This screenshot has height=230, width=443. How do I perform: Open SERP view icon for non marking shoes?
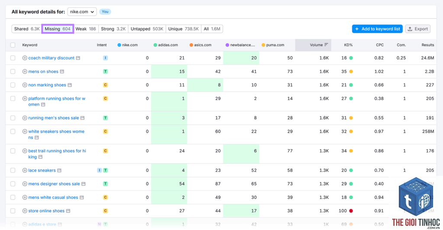[x=70, y=85]
